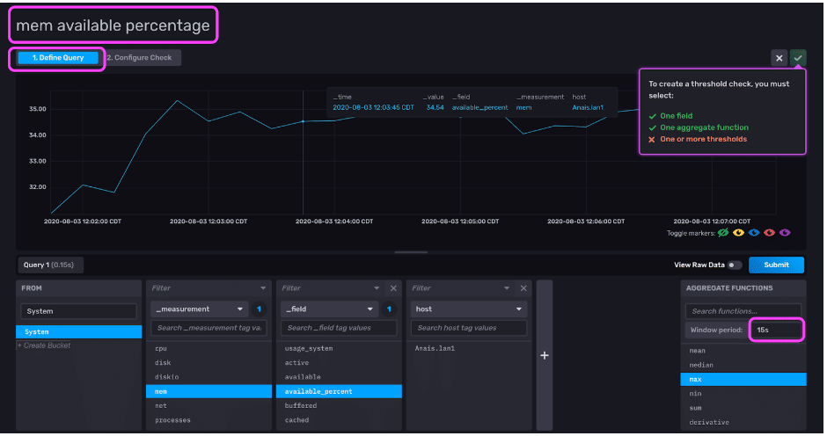
Task: Click the One aggregate function requirement
Action: (704, 127)
